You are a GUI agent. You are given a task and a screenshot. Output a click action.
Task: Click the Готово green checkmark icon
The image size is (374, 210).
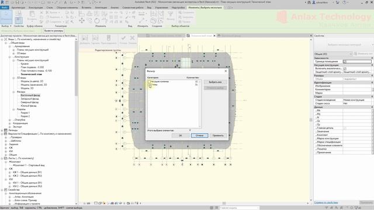click(123, 38)
